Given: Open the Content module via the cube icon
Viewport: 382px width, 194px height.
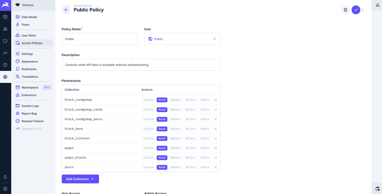Looking at the screenshot, I should [x=5, y=17].
